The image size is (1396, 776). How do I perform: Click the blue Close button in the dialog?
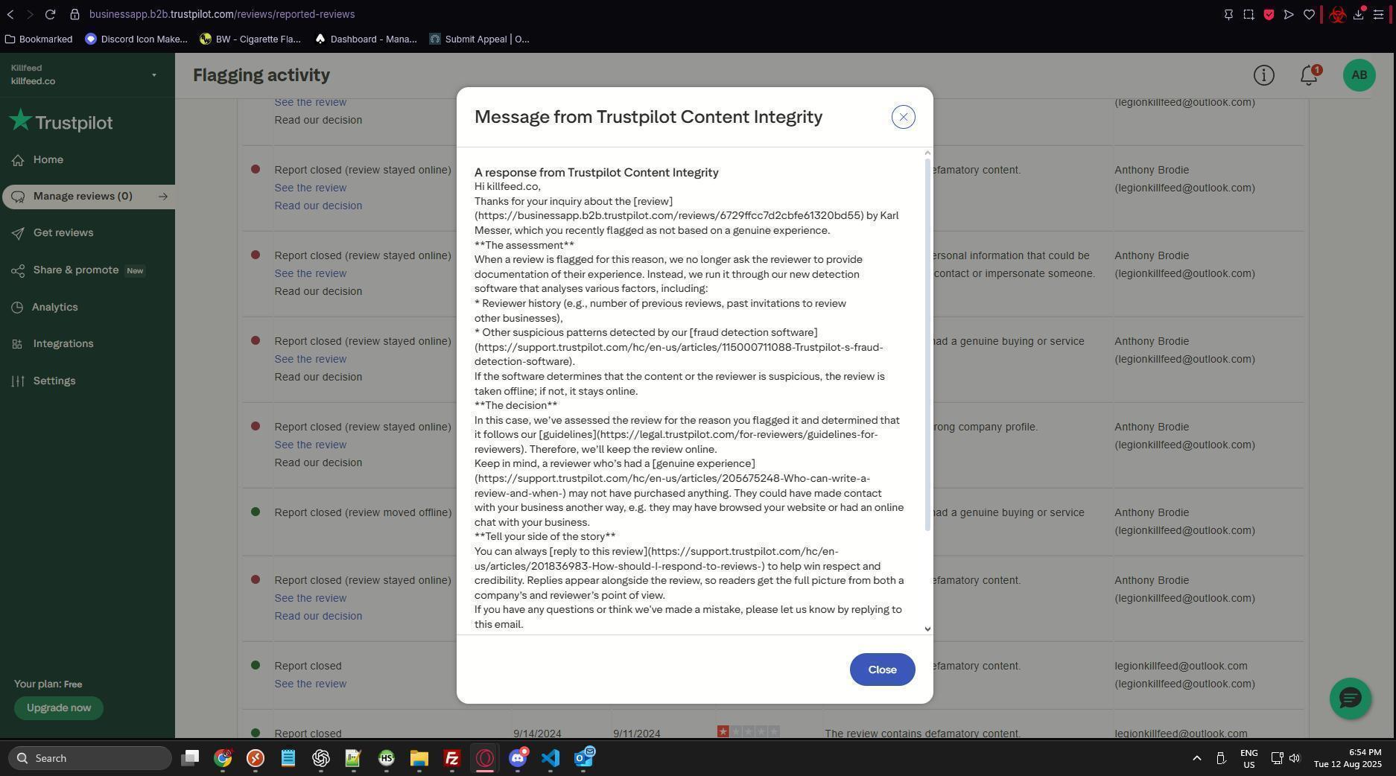(882, 670)
